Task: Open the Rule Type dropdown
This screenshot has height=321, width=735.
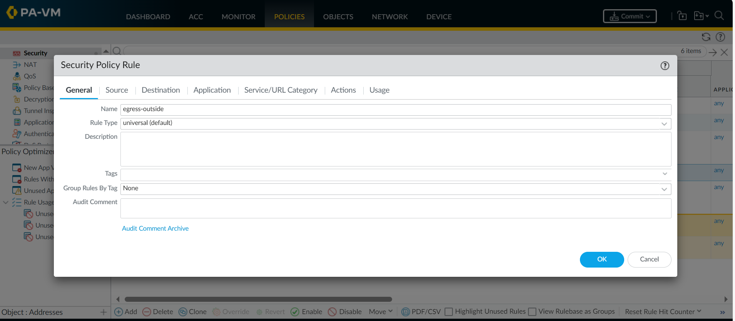Action: 664,124
